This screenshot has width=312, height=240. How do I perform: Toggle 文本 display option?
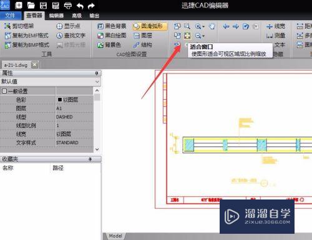click(280, 45)
